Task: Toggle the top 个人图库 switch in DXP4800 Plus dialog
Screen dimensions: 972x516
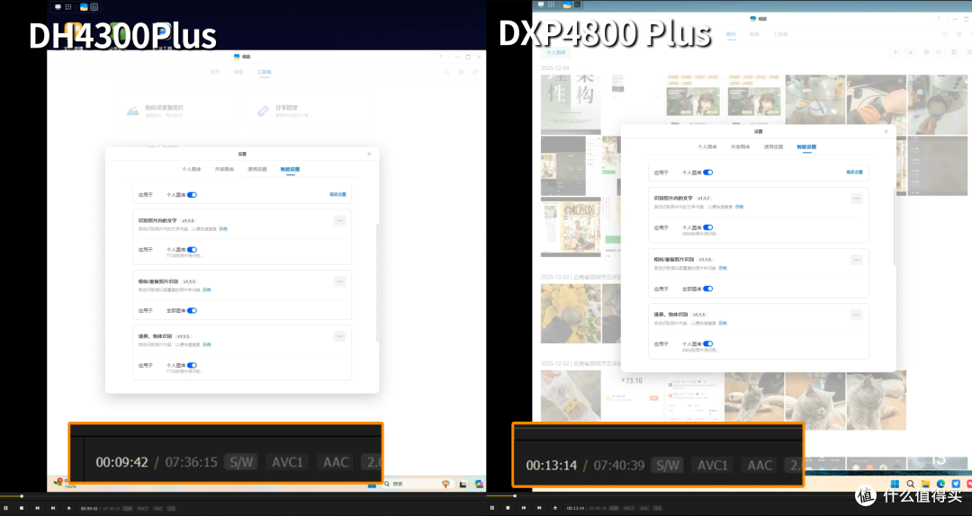Action: pyautogui.click(x=708, y=173)
